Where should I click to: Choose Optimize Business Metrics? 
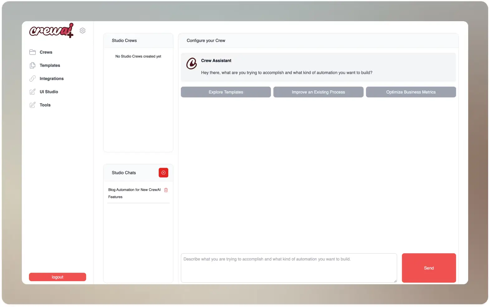click(411, 92)
